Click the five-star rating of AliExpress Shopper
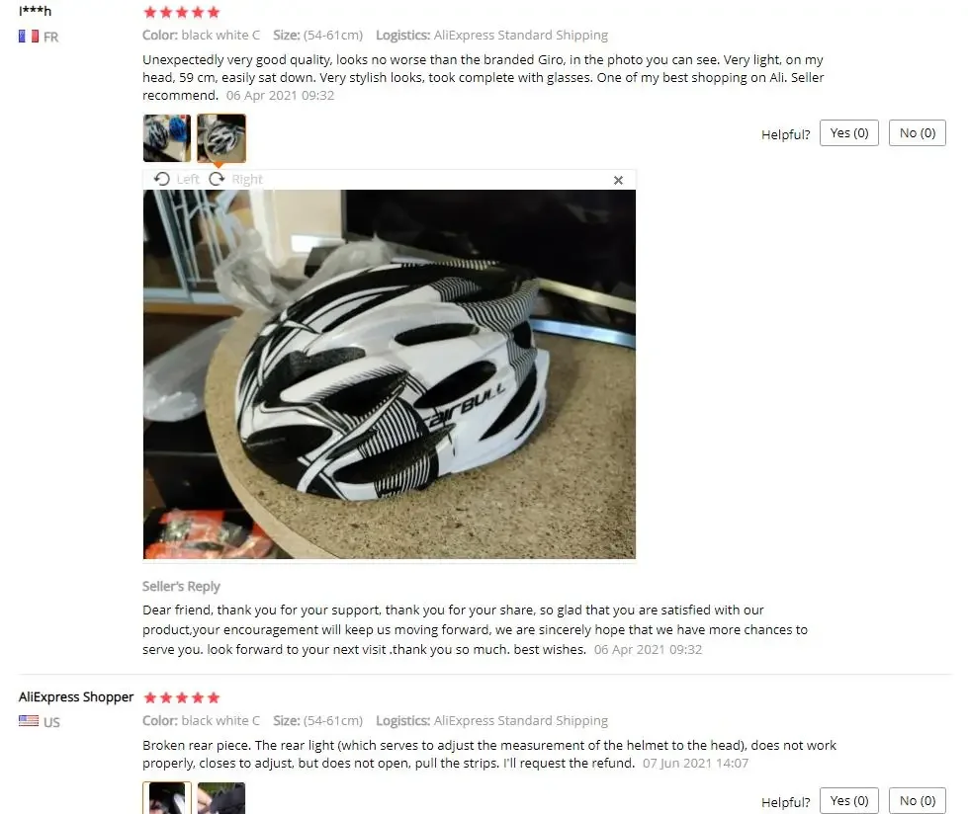The width and height of the screenshot is (968, 814). coord(182,697)
